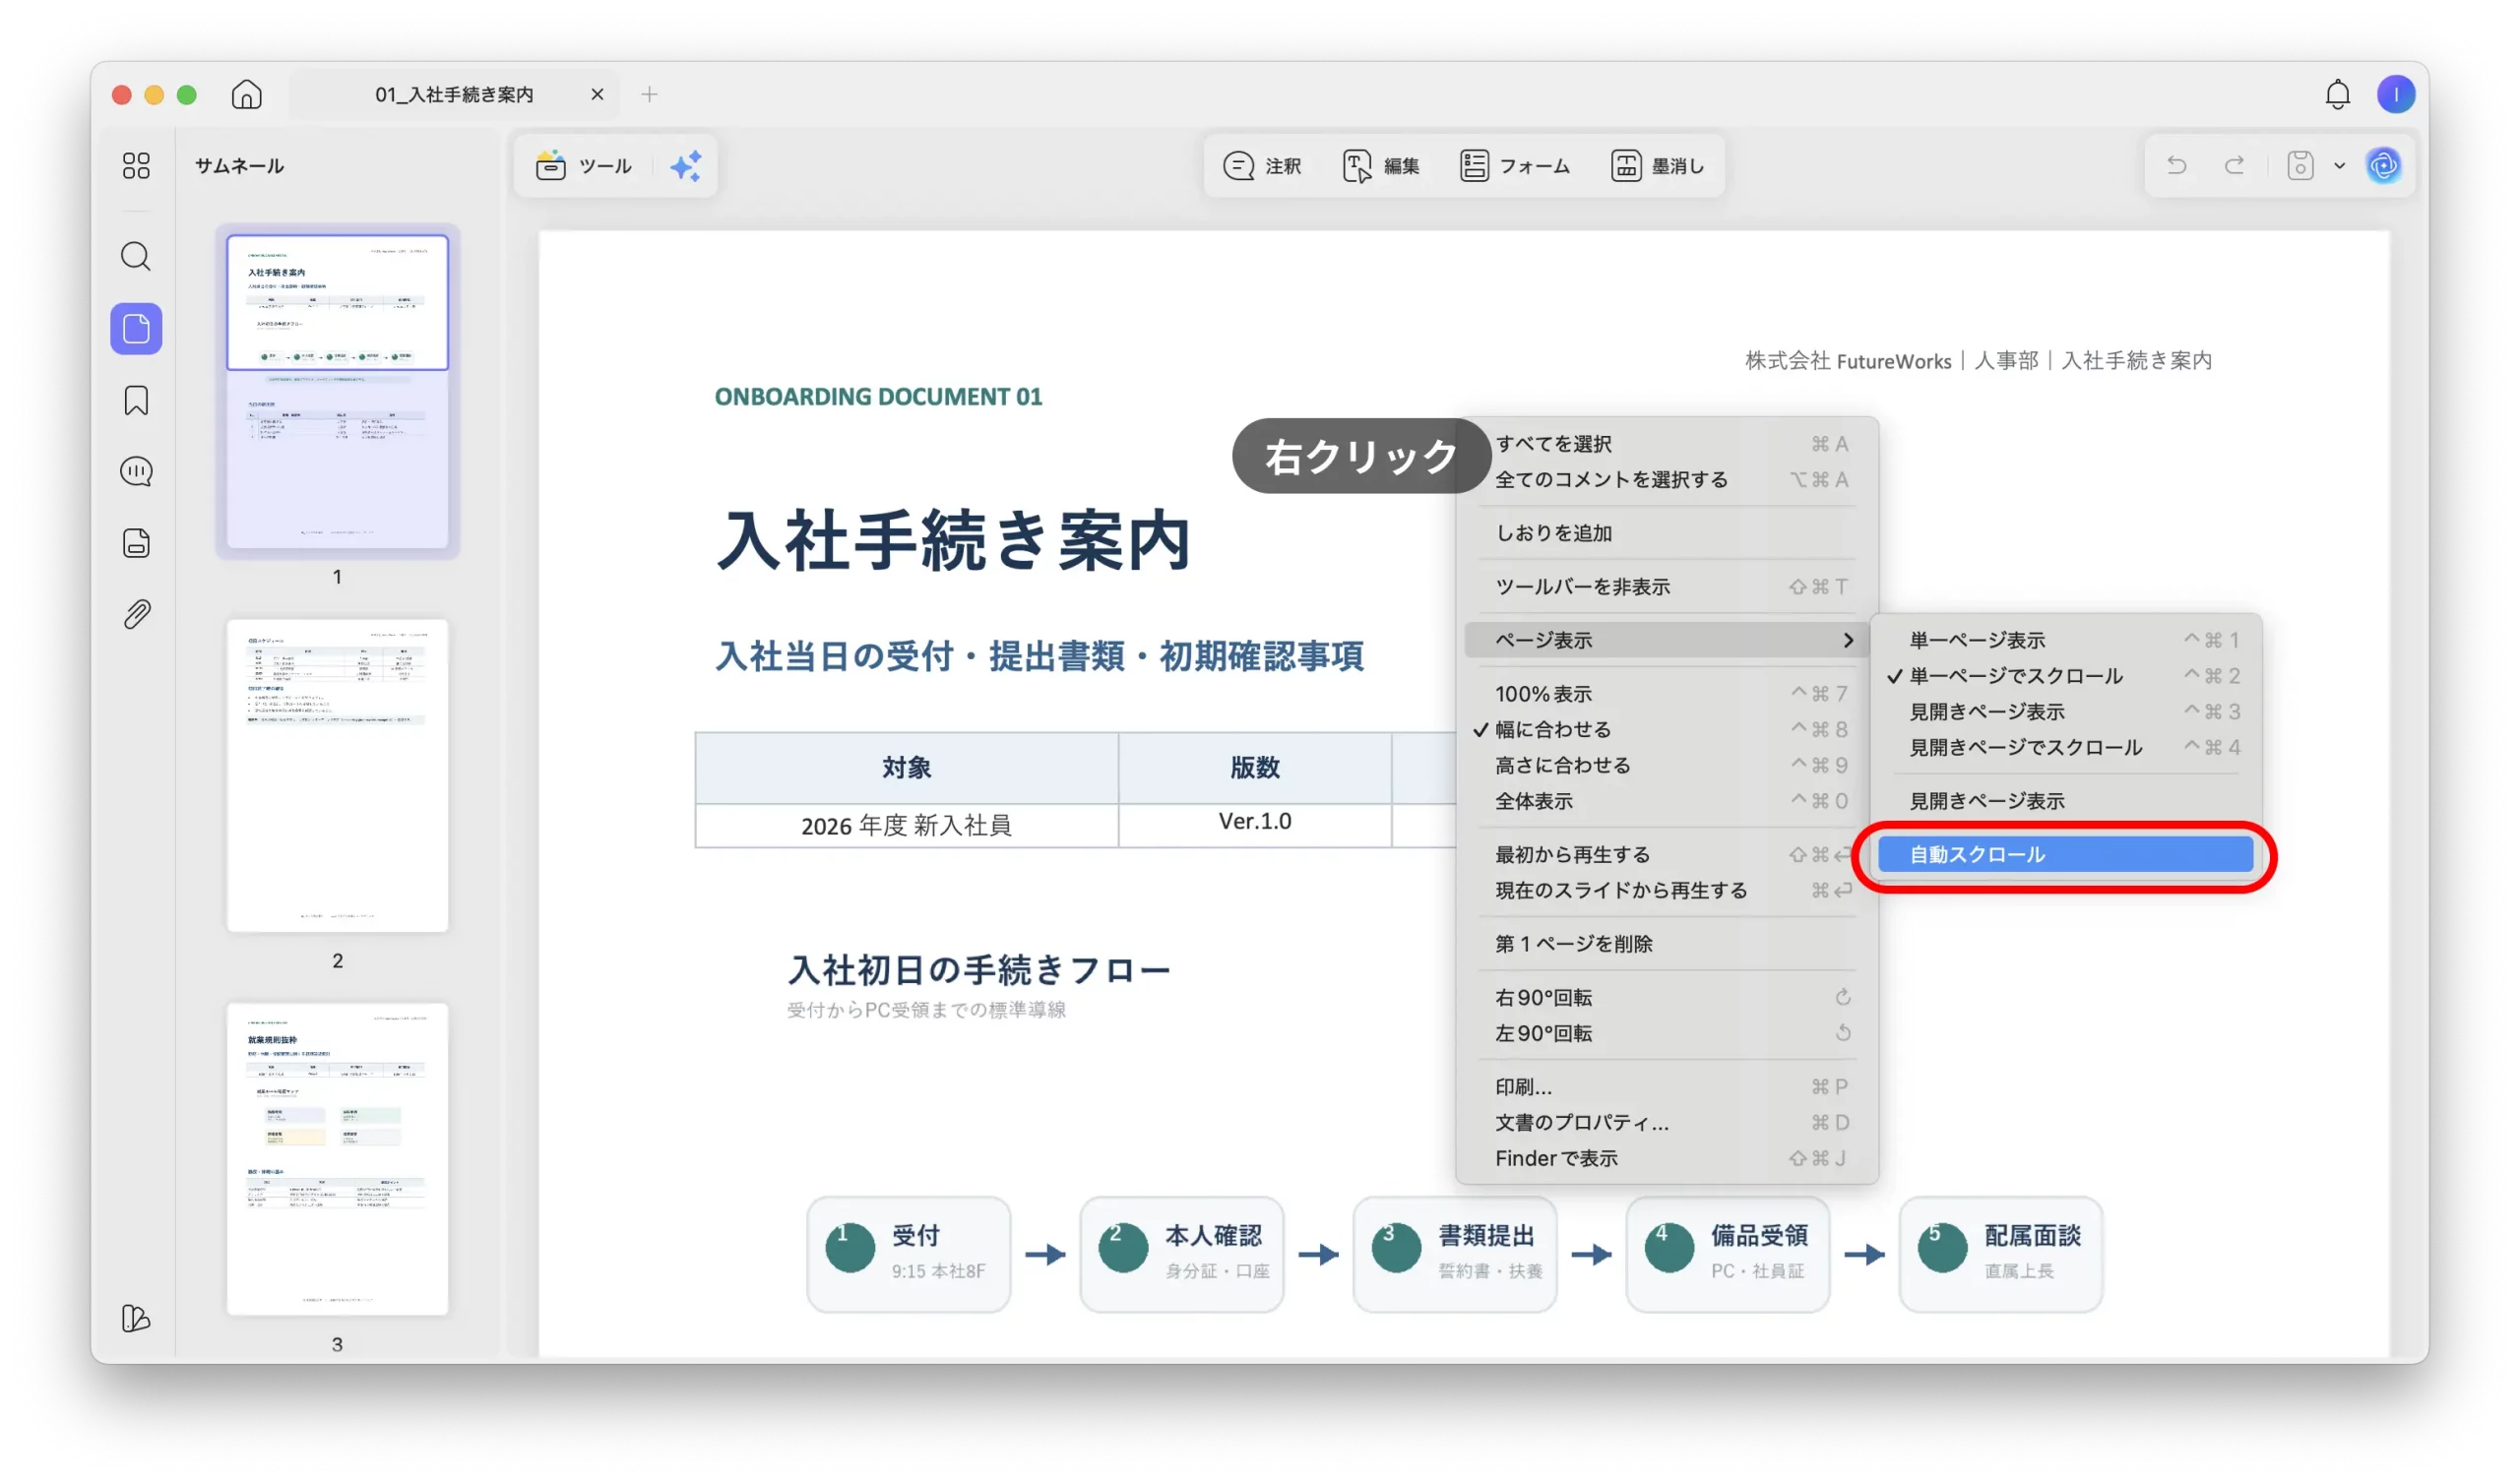Open the notifications bell icon
Viewport: 2520px width, 1484px height.
tap(2337, 94)
